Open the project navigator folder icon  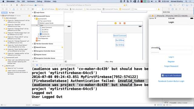[x=3, y=9]
